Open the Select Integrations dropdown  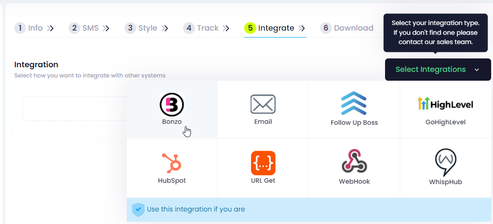pyautogui.click(x=438, y=70)
